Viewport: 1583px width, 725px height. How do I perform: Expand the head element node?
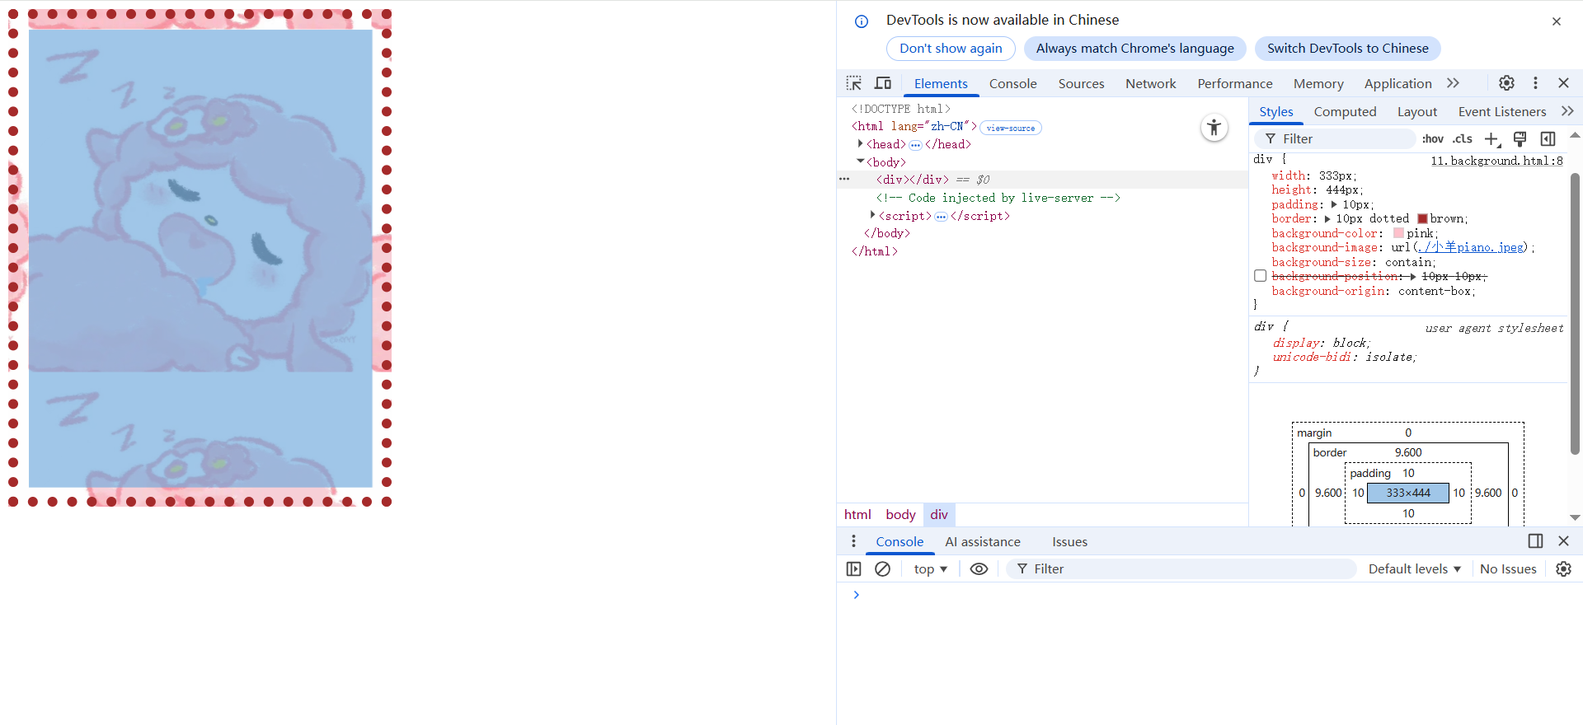861,144
